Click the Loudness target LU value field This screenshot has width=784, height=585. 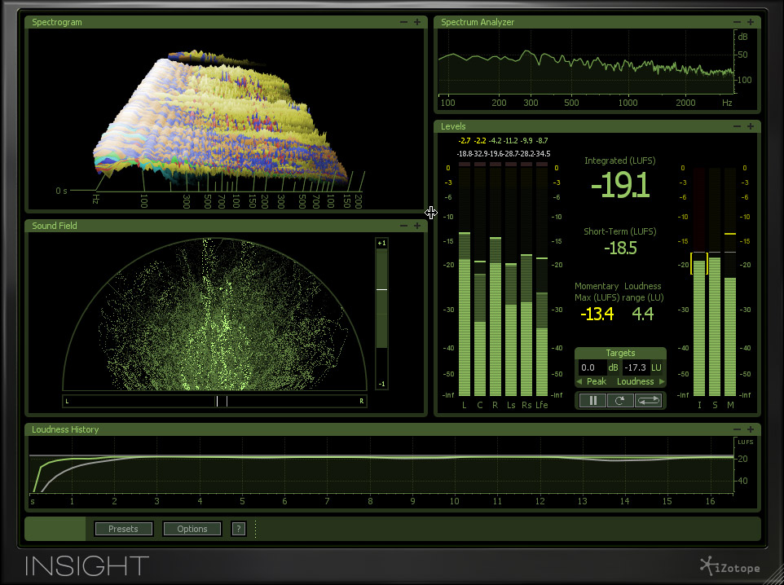point(636,367)
